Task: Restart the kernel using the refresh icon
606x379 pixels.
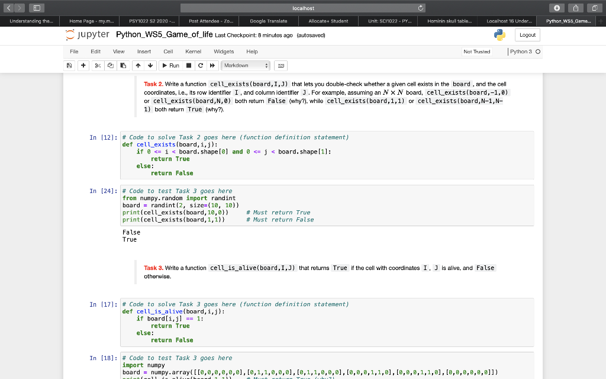Action: point(201,65)
